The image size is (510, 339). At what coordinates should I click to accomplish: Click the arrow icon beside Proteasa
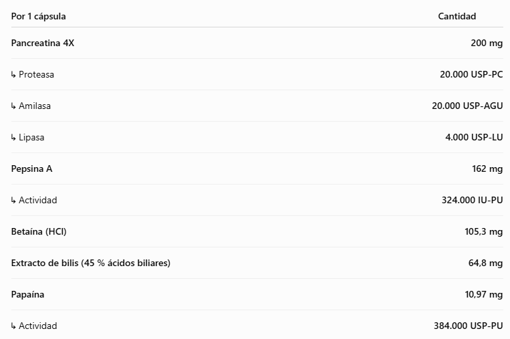point(13,75)
